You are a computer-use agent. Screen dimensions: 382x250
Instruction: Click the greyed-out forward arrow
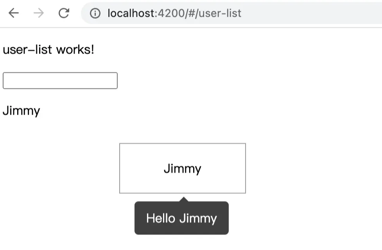pyautogui.click(x=39, y=13)
